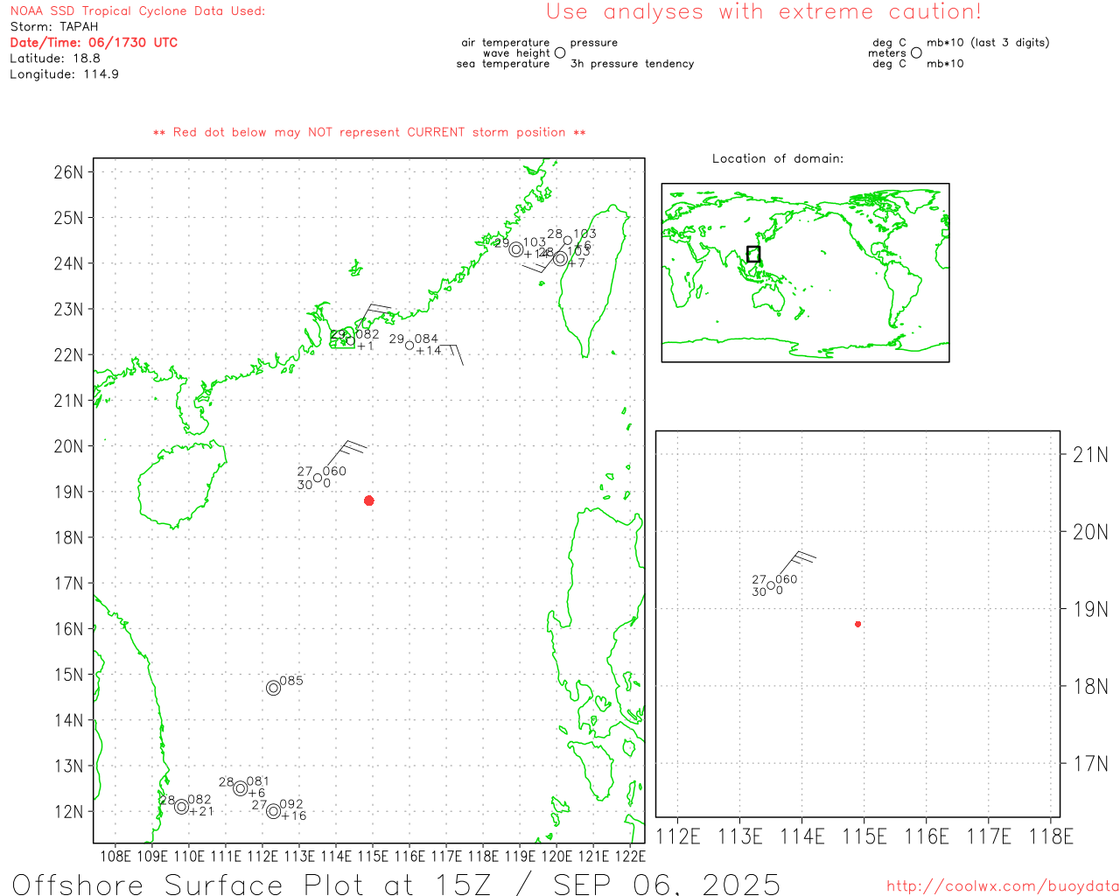Click the '12N' latitude label on main map
The height and width of the screenshot is (896, 1120).
tap(68, 812)
